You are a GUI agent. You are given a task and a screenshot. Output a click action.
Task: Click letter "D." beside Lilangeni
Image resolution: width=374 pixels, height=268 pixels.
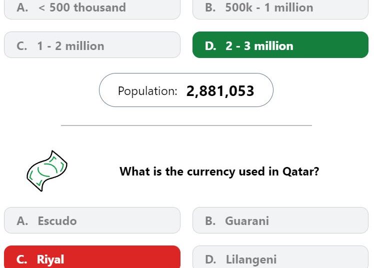point(210,259)
